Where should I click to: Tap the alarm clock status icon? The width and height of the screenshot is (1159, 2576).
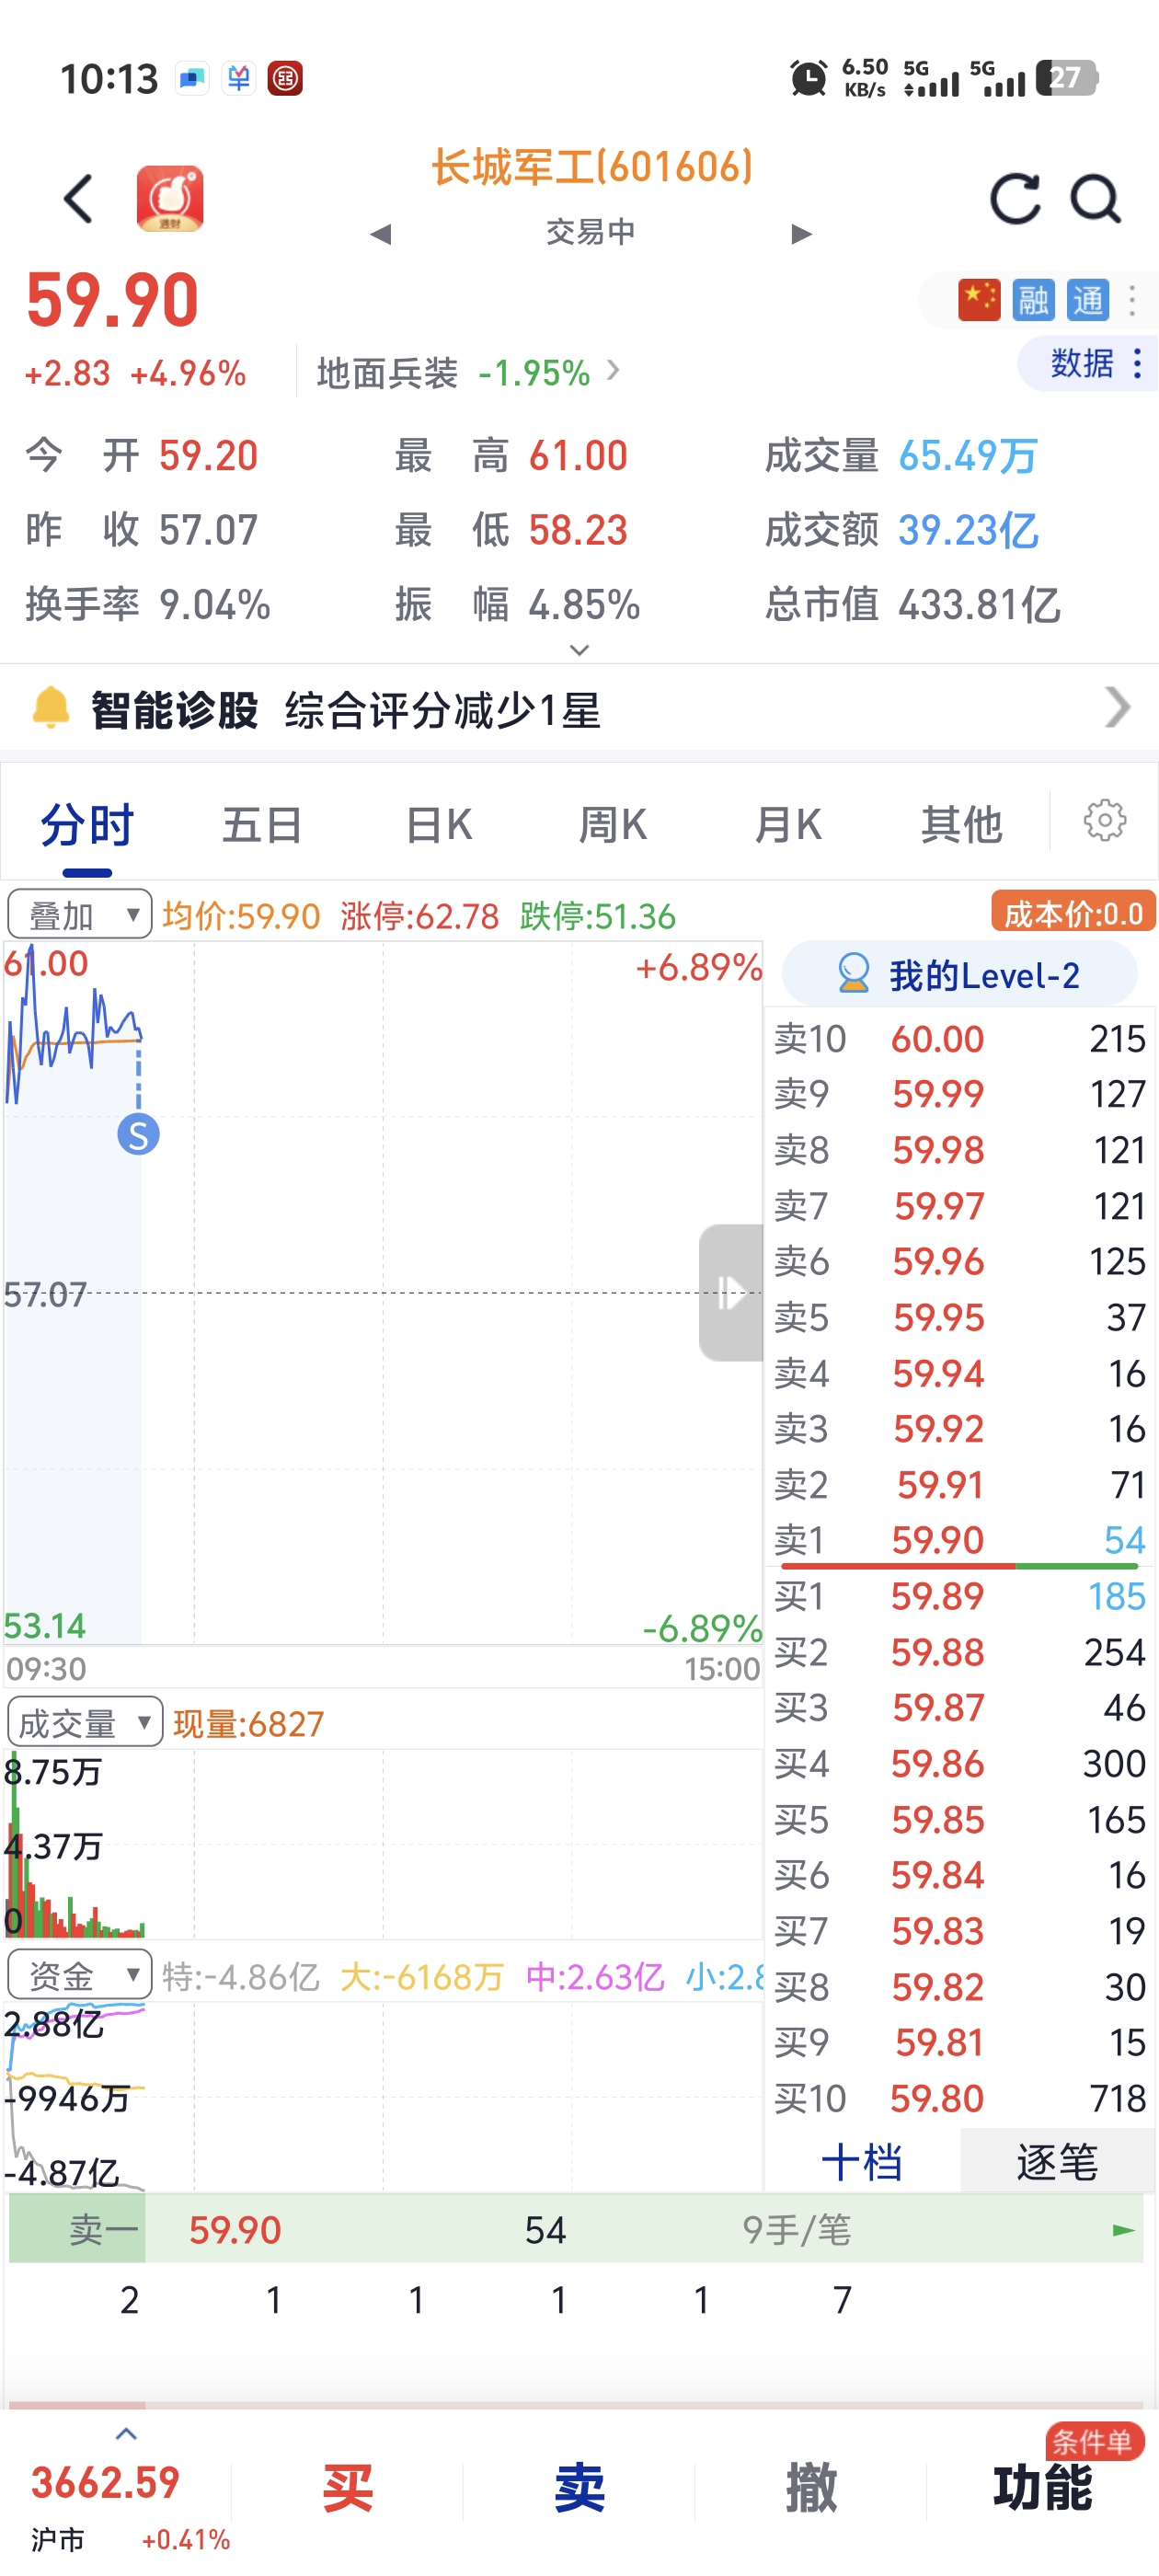point(808,78)
